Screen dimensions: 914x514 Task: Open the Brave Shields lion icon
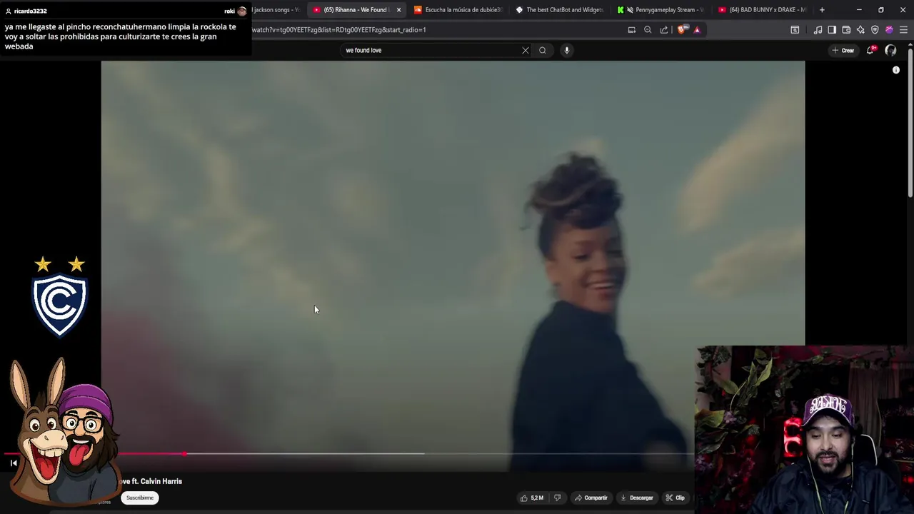[682, 30]
